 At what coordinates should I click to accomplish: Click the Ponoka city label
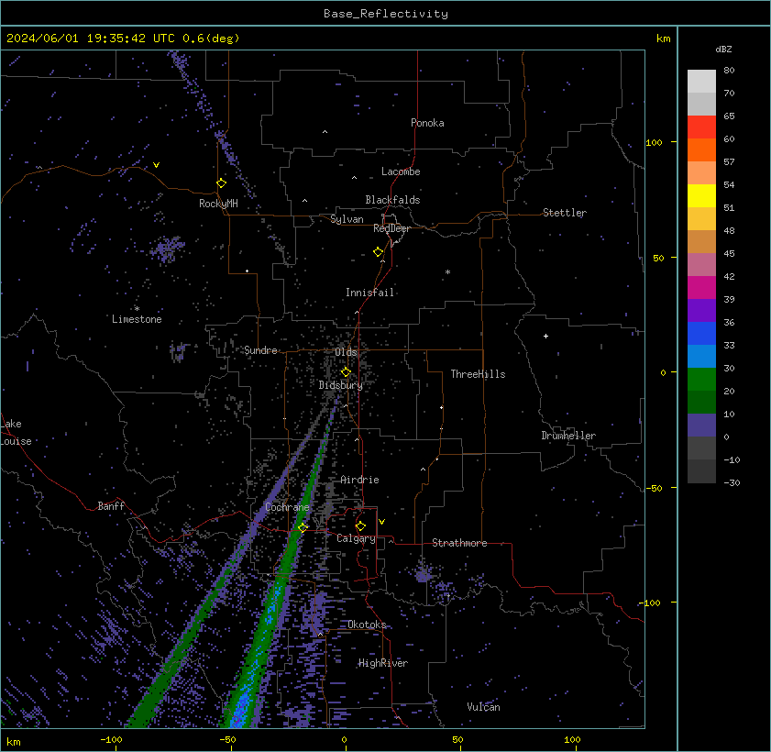tap(427, 123)
